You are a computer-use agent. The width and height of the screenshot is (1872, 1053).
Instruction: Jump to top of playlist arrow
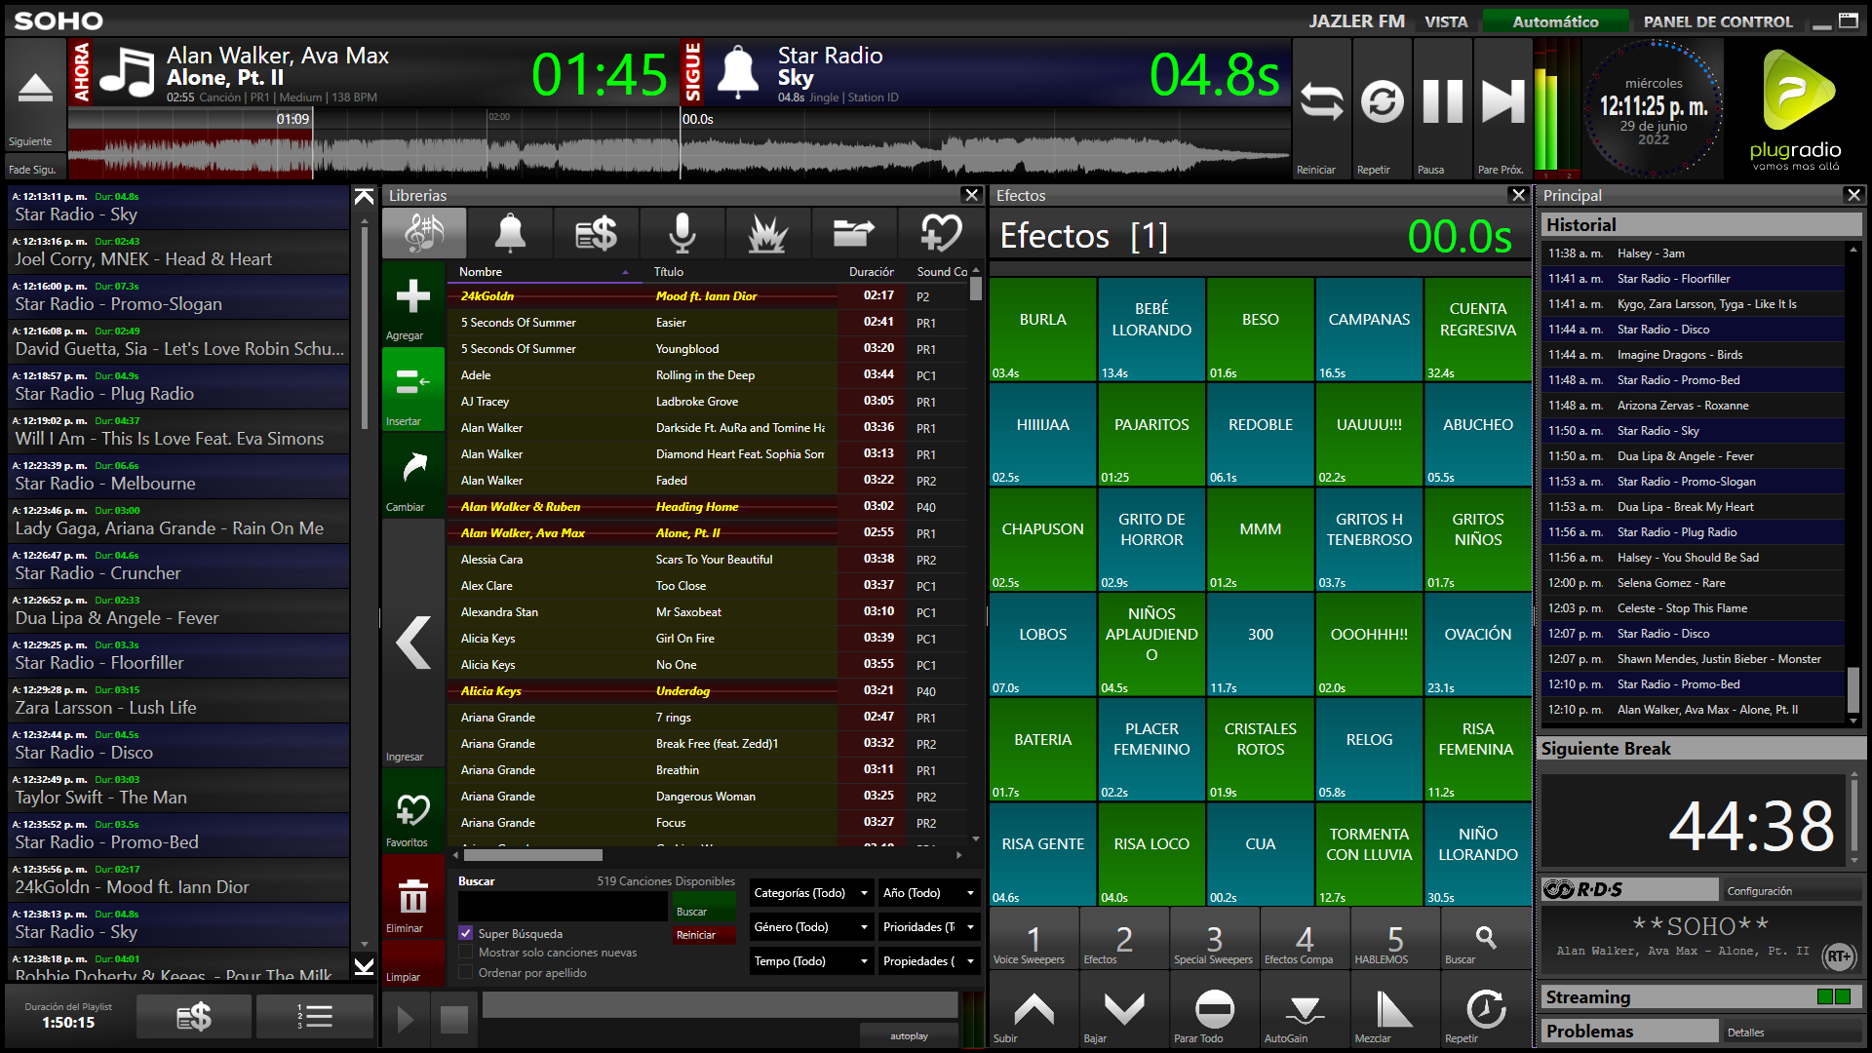[364, 197]
